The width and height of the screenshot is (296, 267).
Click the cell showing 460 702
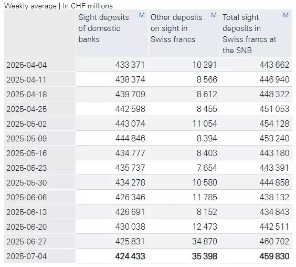coord(274,241)
